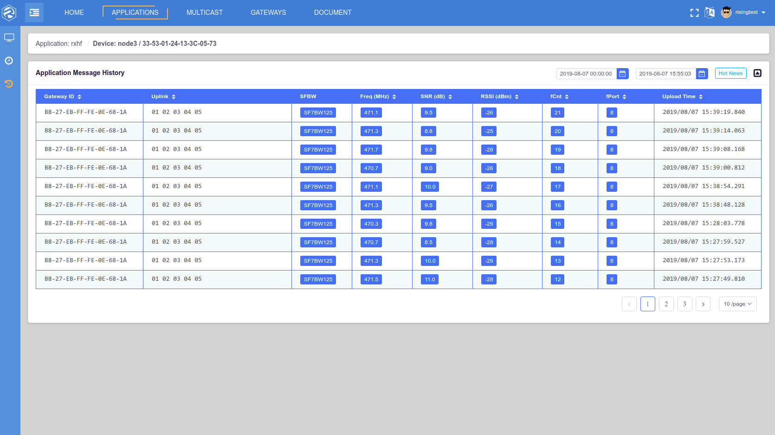Switch to the GATEWAYS tab
The image size is (775, 435).
[x=268, y=13]
